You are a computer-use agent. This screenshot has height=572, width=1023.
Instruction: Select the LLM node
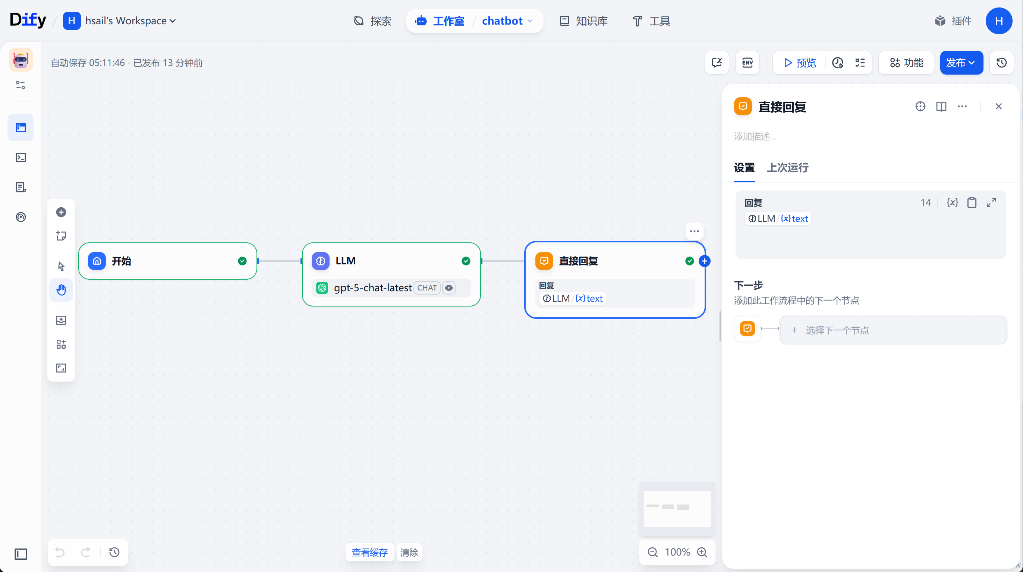point(391,274)
